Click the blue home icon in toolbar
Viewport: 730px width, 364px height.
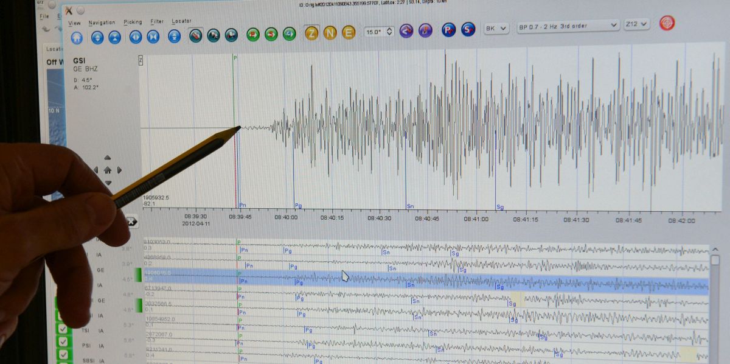pos(77,37)
